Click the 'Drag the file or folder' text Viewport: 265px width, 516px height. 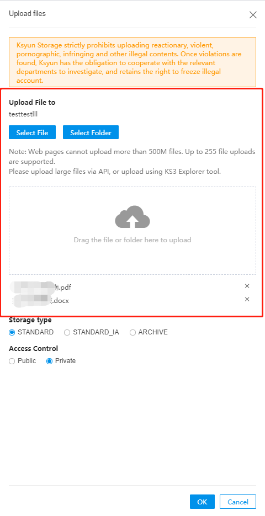pyautogui.click(x=132, y=240)
